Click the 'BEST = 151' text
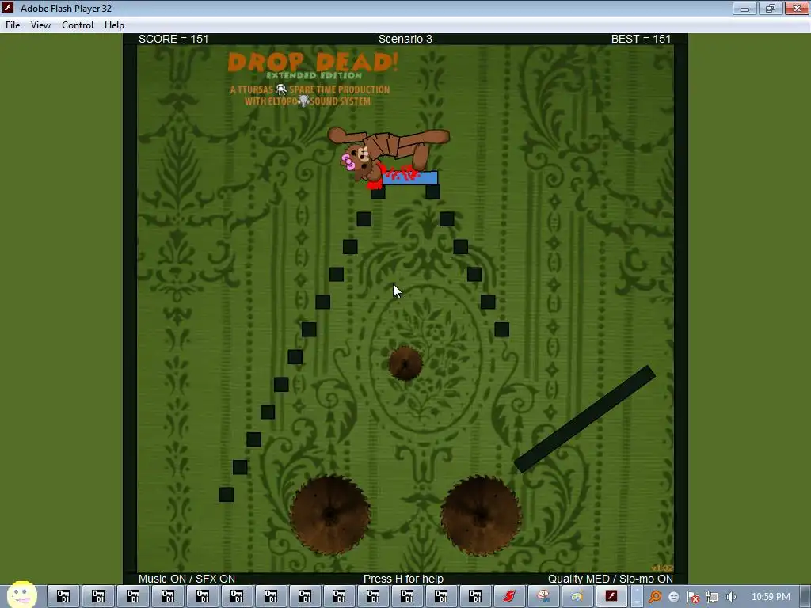The width and height of the screenshot is (811, 608). [641, 40]
